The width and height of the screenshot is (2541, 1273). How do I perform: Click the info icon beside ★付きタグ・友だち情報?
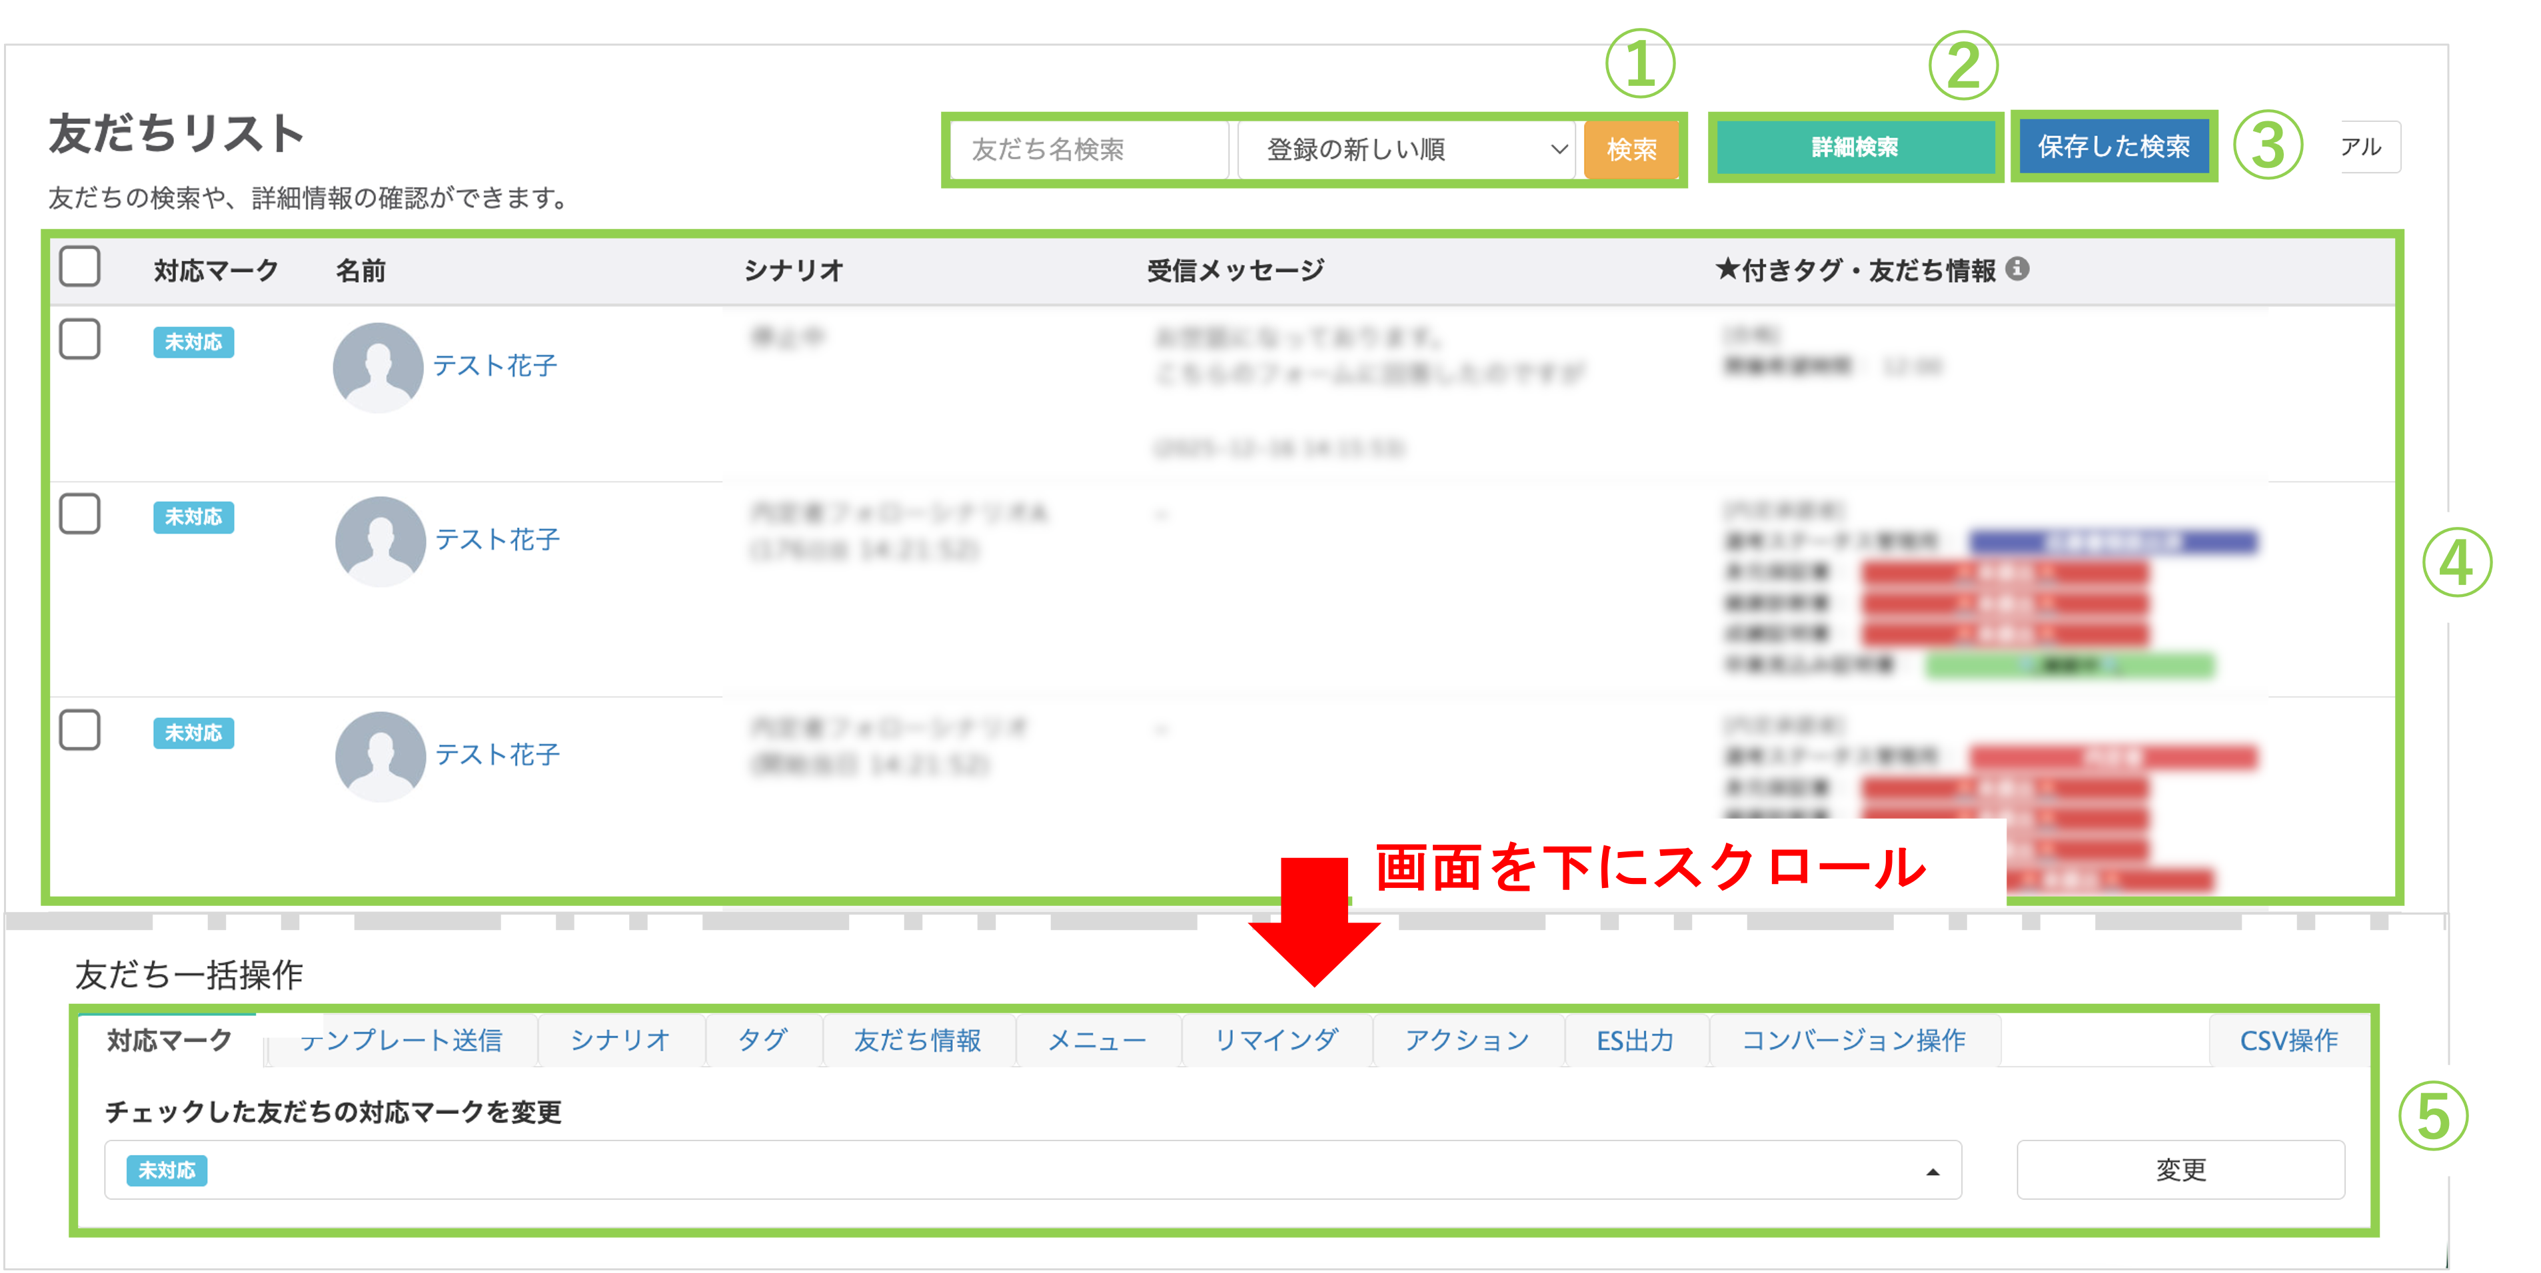[x=2018, y=268]
